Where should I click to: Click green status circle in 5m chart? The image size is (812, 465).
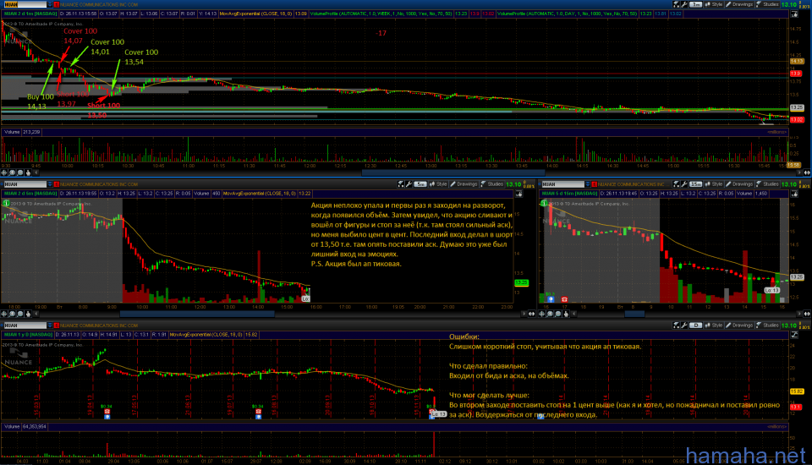6,204
